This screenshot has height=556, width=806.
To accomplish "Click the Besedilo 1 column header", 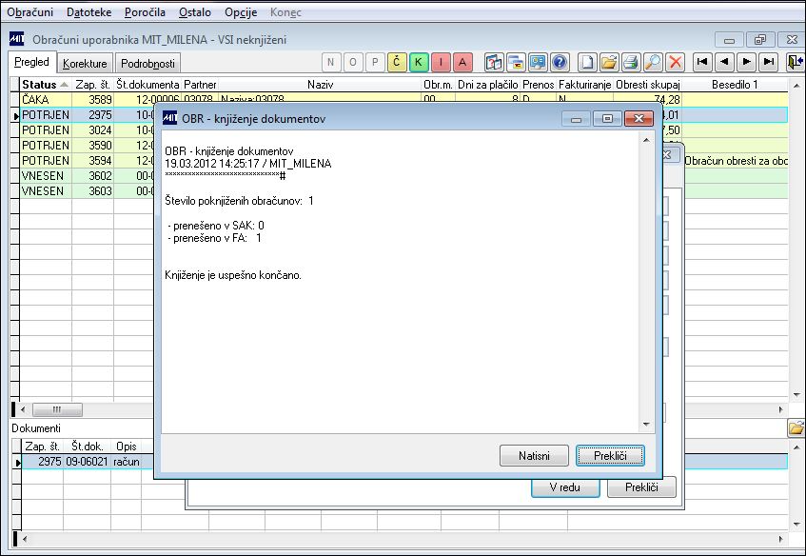I will point(735,85).
